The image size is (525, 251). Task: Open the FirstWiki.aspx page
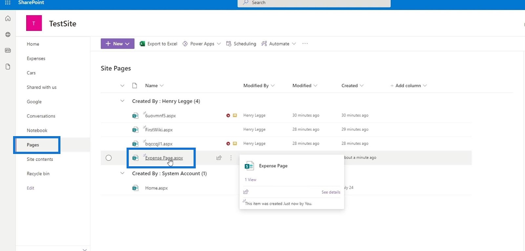pyautogui.click(x=159, y=130)
